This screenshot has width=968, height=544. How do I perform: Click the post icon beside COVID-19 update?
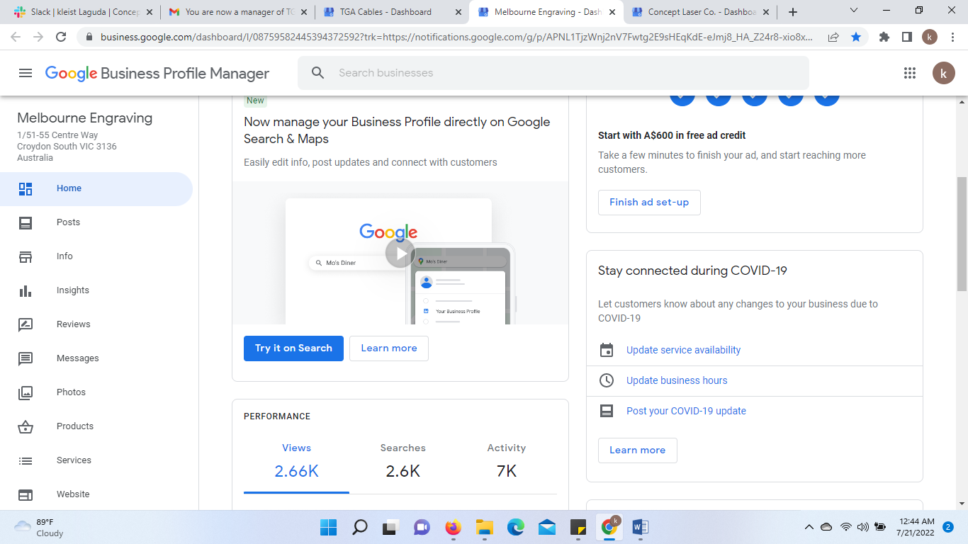pyautogui.click(x=607, y=411)
